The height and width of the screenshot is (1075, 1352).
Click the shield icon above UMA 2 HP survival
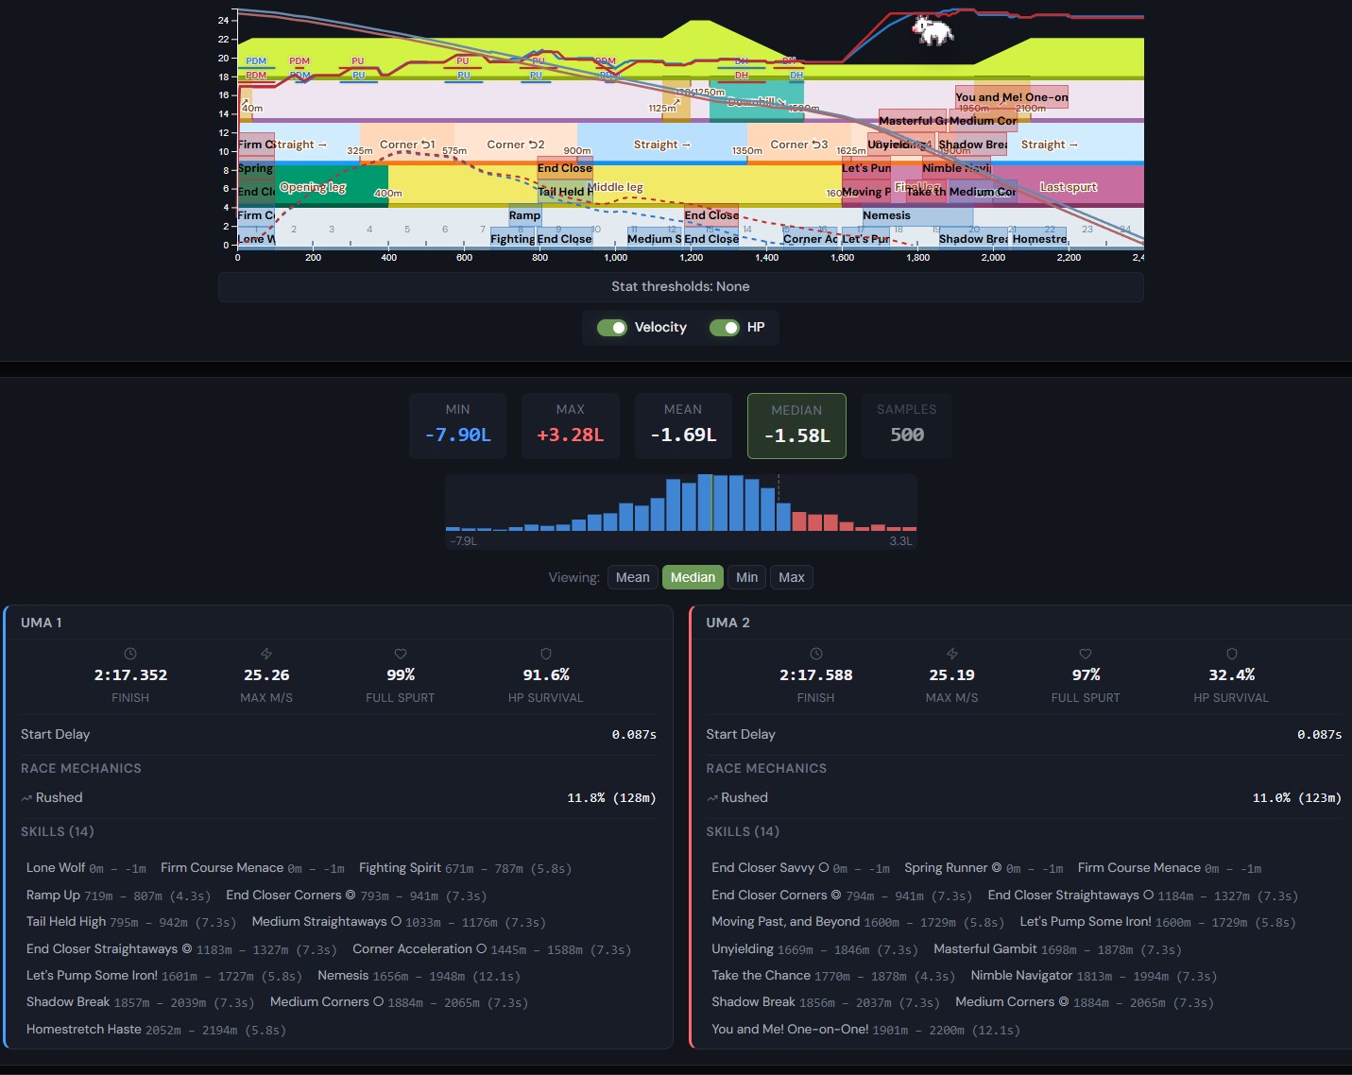(x=1231, y=654)
